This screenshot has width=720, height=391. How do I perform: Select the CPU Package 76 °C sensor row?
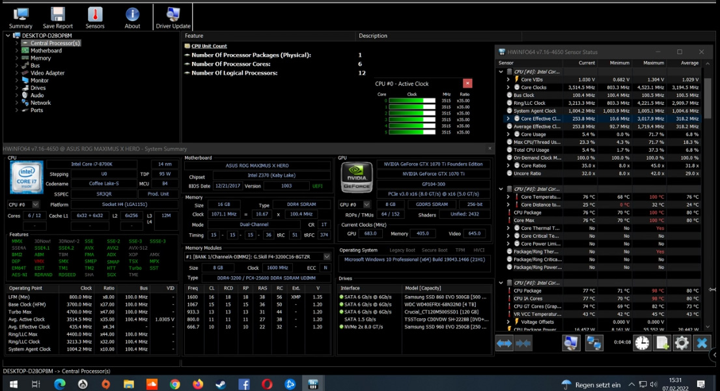602,212
